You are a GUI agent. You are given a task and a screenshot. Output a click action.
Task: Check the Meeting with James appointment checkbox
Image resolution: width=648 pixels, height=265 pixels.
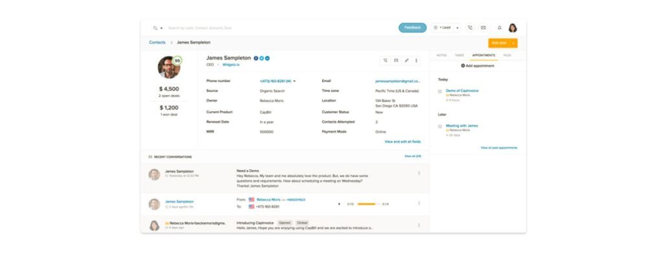tap(440, 126)
